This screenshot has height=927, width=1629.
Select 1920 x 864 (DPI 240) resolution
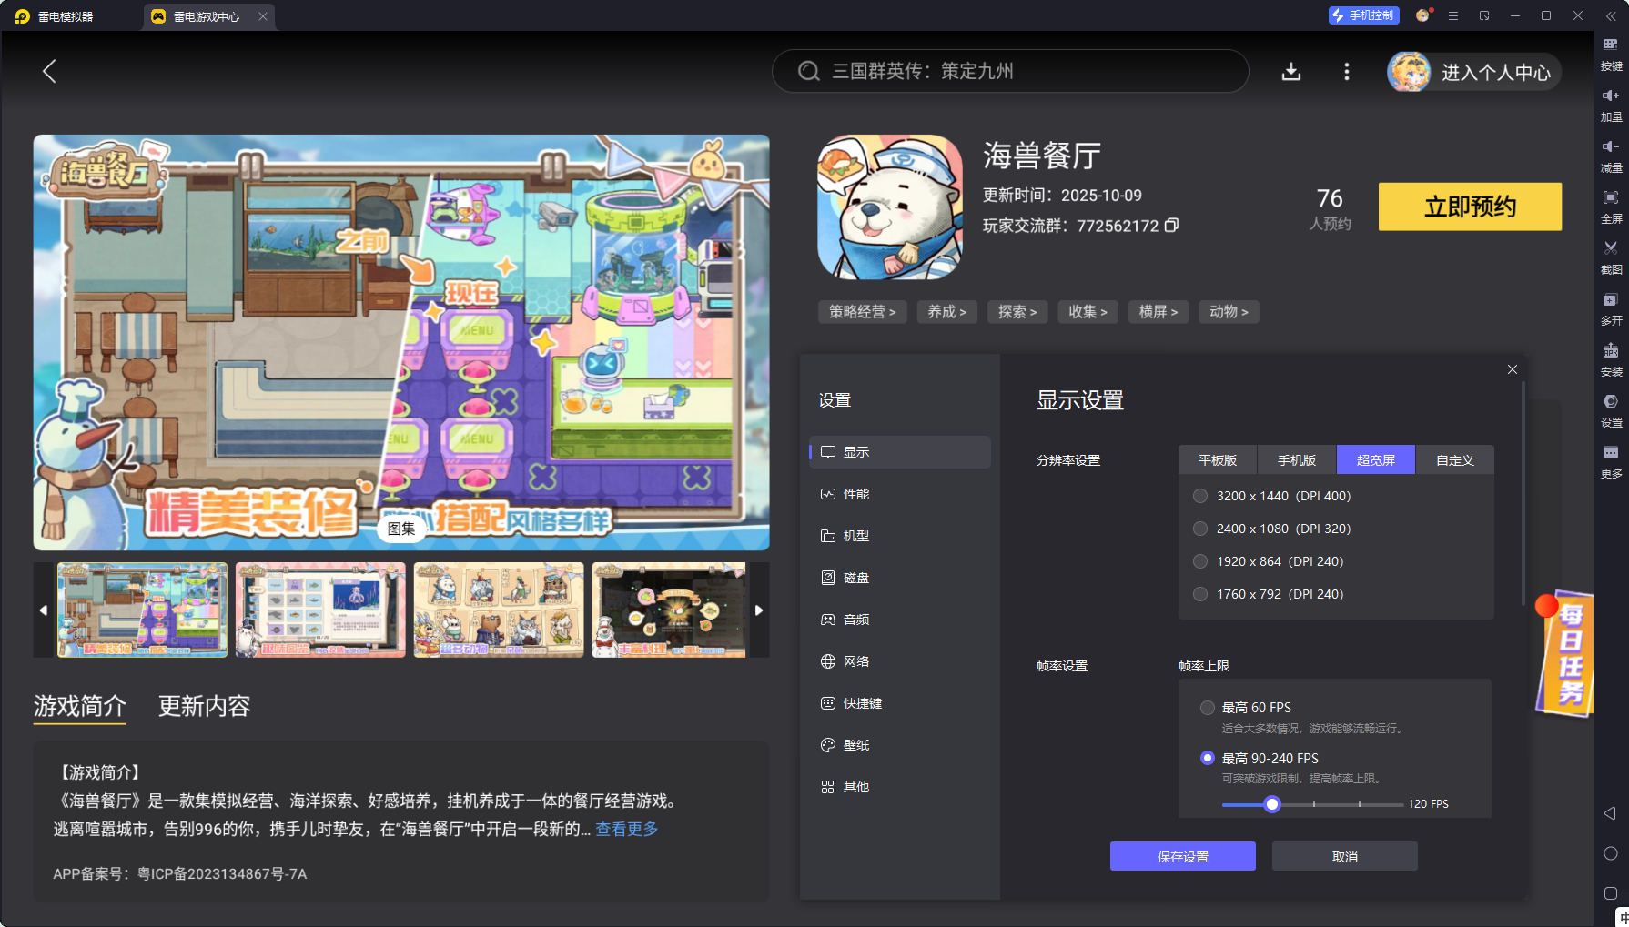click(x=1200, y=561)
